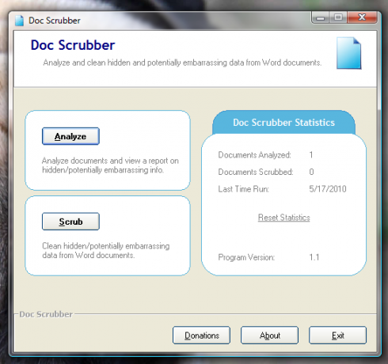Click the Last Time Run date 5/17/2010
This screenshot has height=364, width=388.
328,189
